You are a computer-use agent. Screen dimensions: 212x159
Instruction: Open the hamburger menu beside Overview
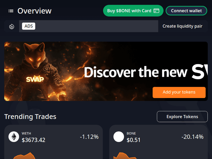11,11
